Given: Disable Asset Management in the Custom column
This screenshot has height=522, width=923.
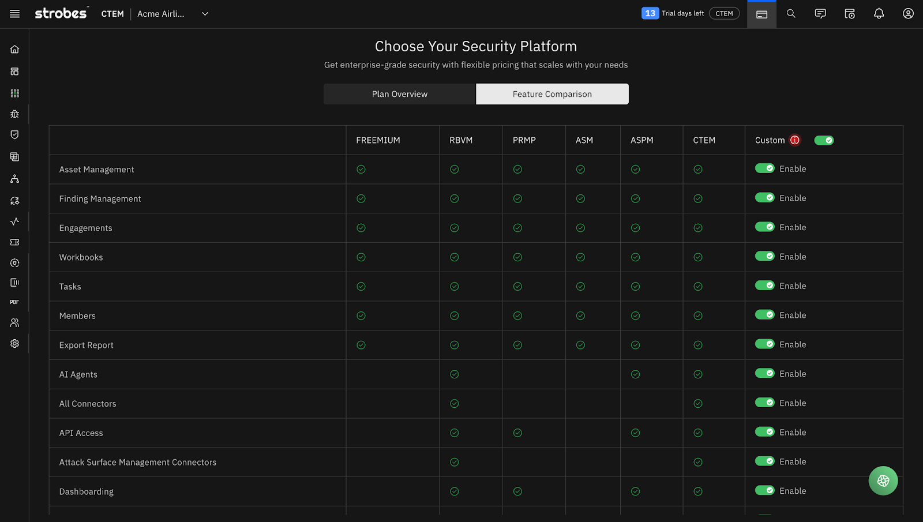Looking at the screenshot, I should tap(765, 168).
